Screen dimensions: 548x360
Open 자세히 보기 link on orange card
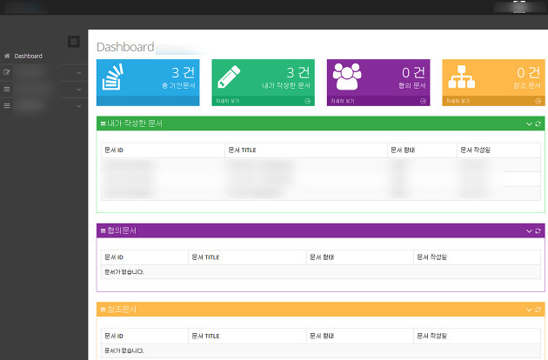coord(458,101)
